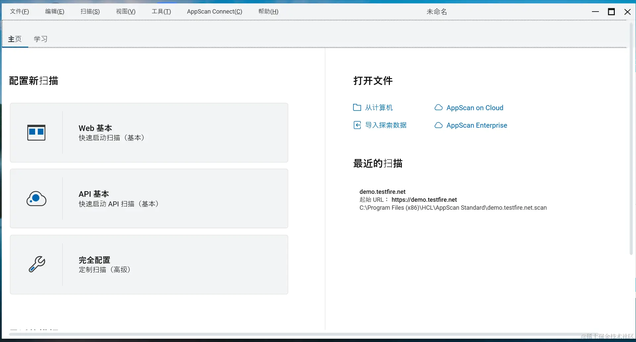Open from AppScan Enterprise link
The image size is (636, 342).
[x=477, y=125]
